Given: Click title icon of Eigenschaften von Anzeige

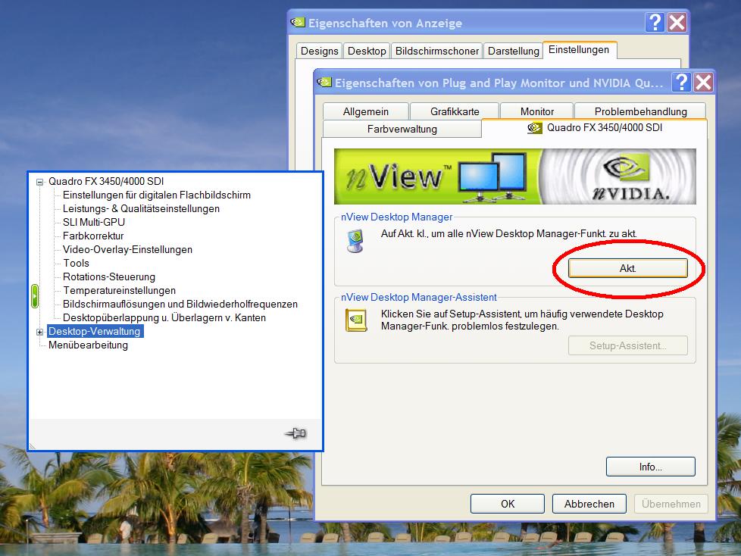Looking at the screenshot, I should click(x=298, y=22).
